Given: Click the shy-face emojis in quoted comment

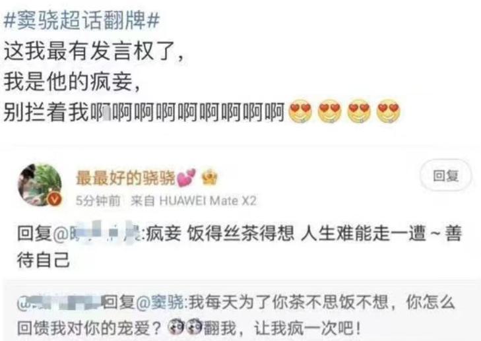Looking at the screenshot, I should click(185, 328).
